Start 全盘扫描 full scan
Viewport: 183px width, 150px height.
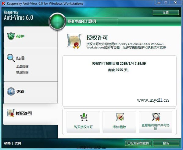click(22, 66)
